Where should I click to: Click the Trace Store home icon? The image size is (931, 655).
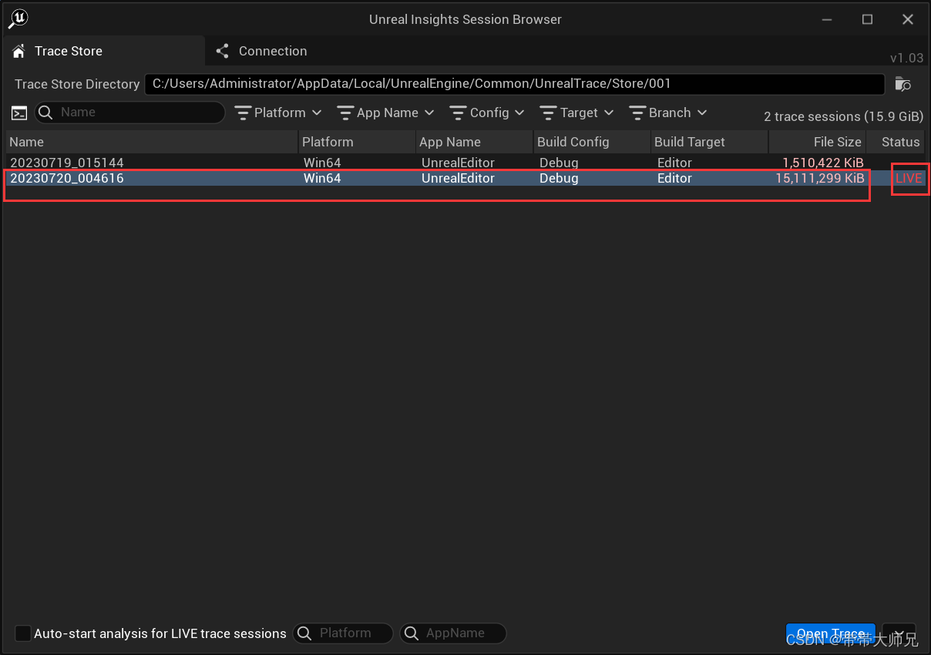(x=19, y=51)
